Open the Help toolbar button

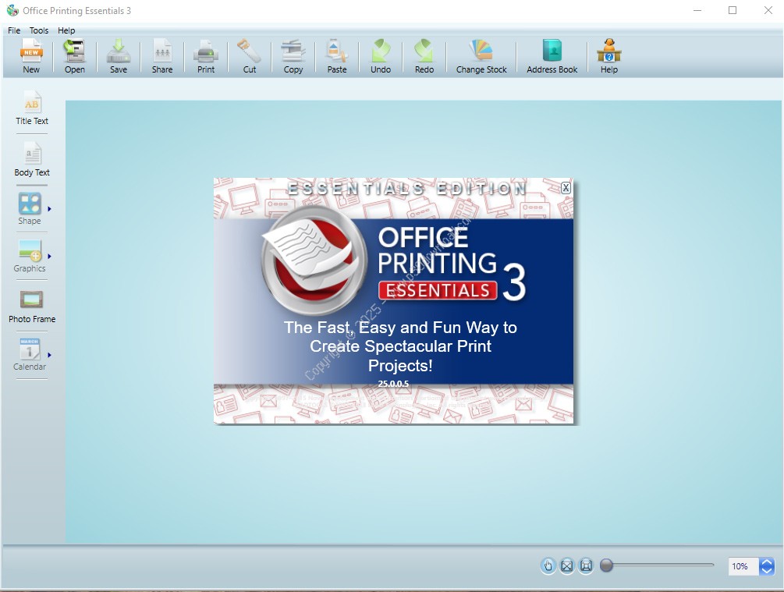(609, 56)
